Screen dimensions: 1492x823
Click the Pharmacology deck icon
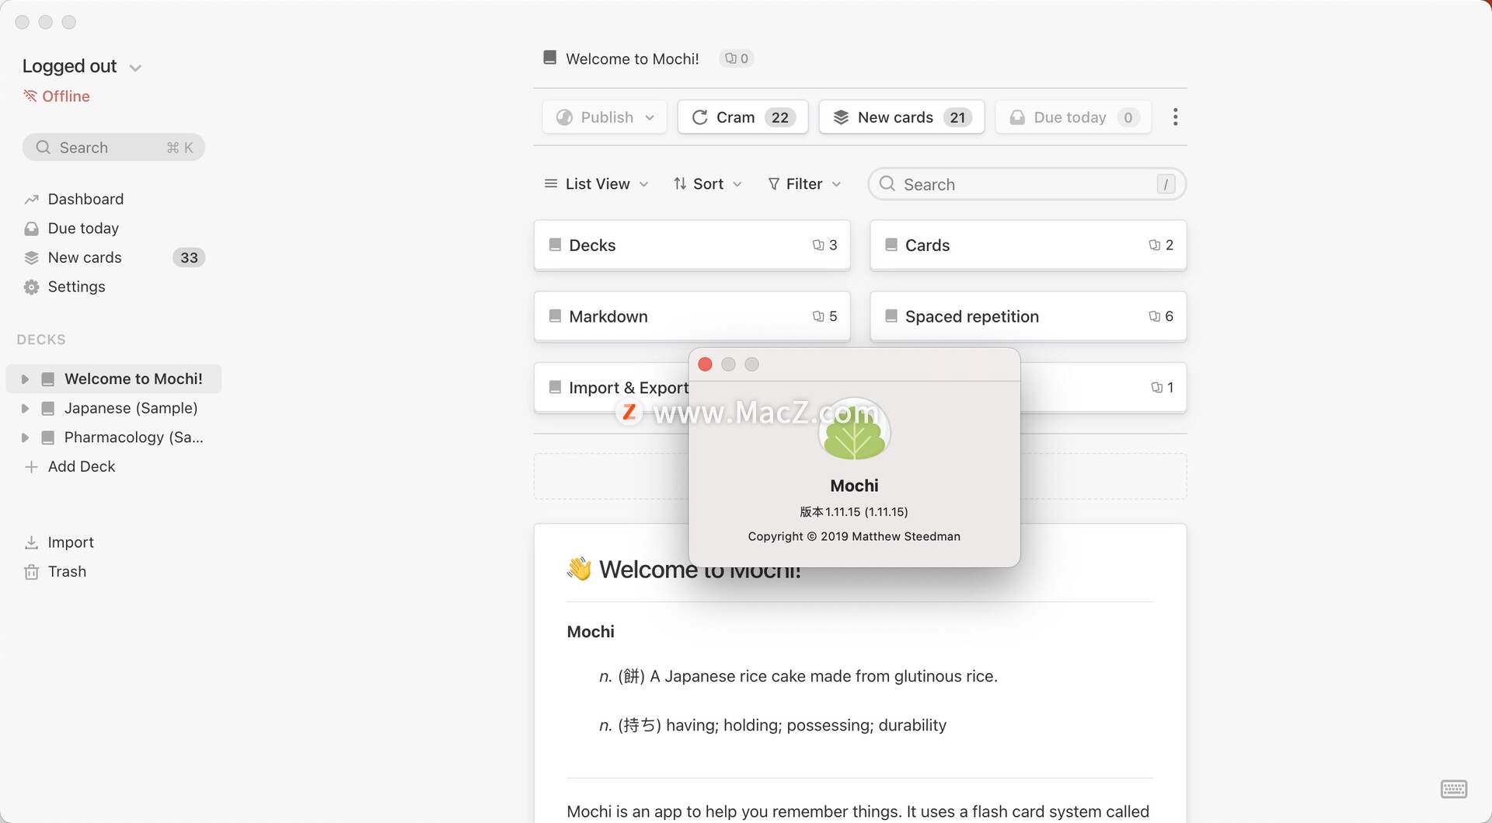pos(47,438)
